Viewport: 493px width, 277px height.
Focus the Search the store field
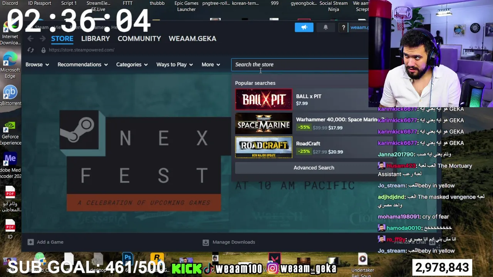point(300,65)
